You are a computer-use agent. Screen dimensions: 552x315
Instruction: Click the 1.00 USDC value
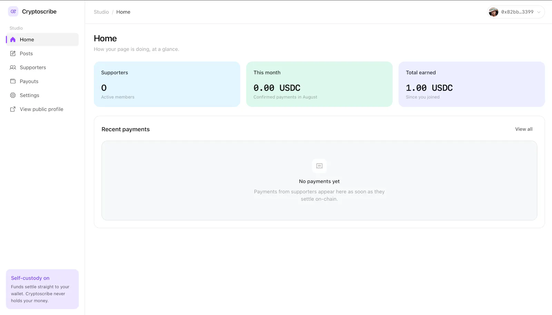429,88
